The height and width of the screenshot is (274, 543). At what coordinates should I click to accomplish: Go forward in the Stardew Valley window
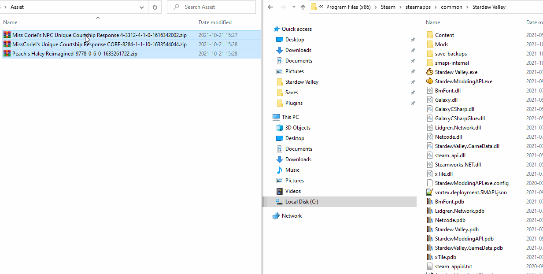click(283, 7)
